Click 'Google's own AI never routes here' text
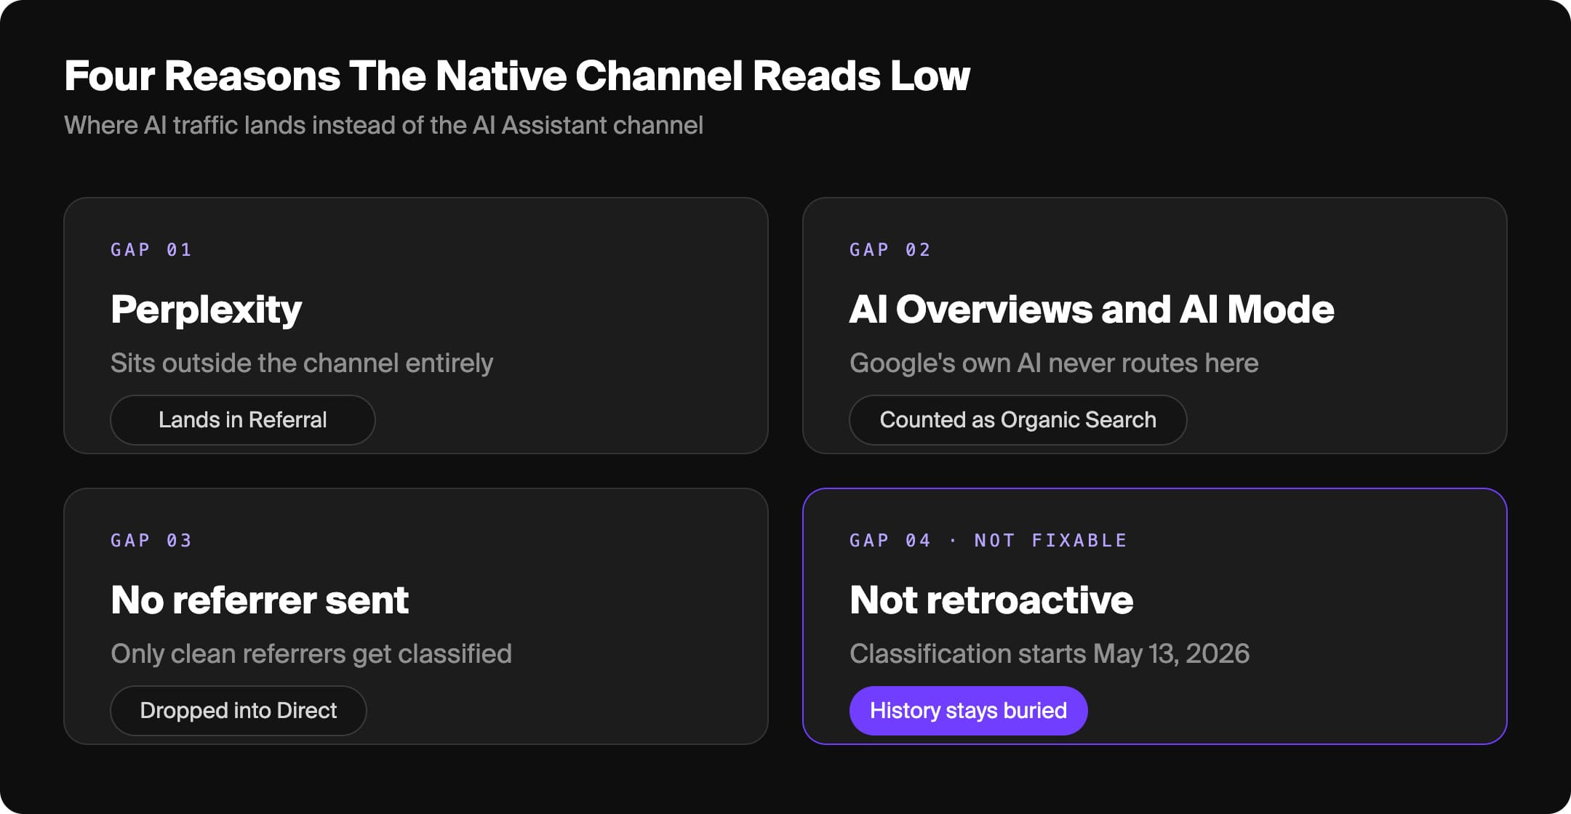 click(1054, 363)
